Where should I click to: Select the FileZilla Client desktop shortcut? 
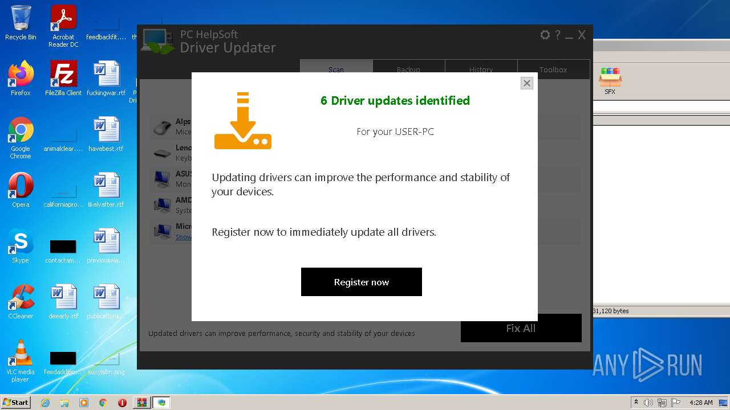pos(63,79)
